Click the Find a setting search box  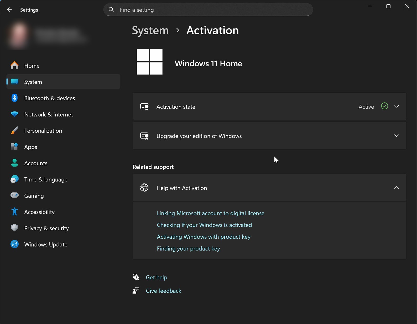coord(208,10)
